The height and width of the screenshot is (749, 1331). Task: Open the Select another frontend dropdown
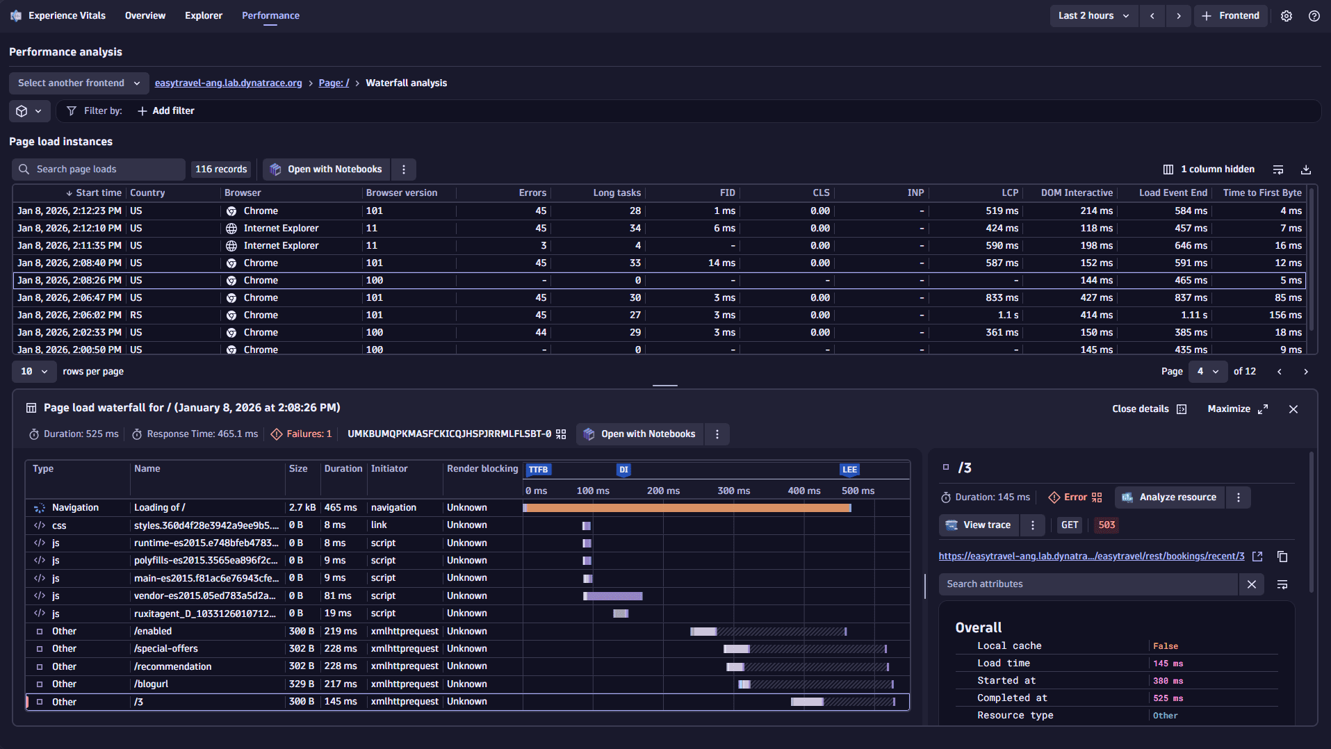pos(79,83)
